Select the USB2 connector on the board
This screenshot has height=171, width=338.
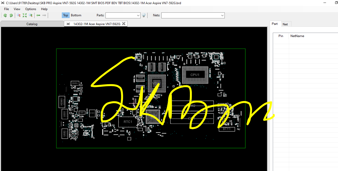point(64,134)
